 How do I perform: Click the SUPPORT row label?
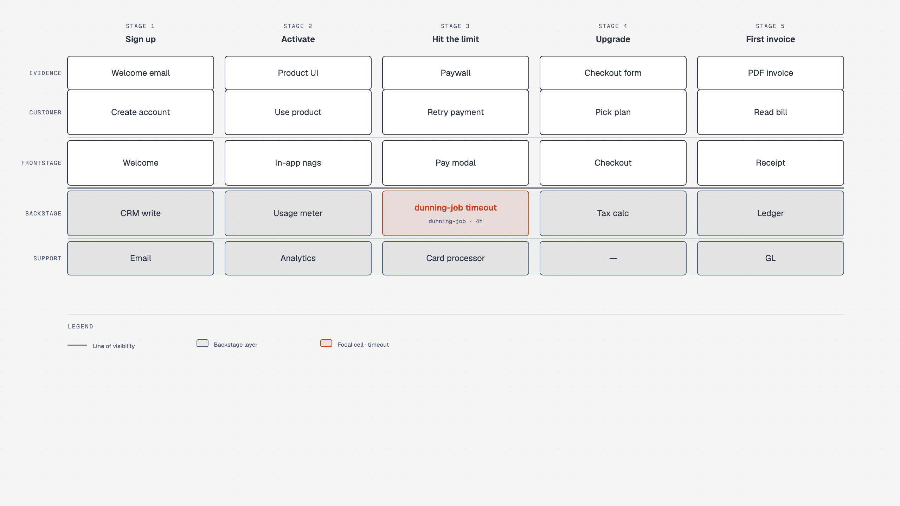pos(47,258)
